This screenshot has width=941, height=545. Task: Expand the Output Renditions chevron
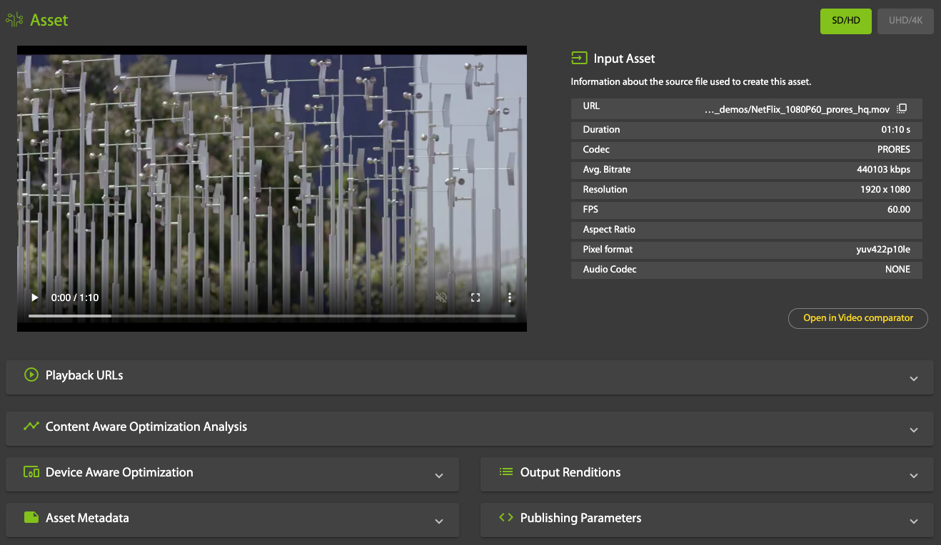pos(913,476)
